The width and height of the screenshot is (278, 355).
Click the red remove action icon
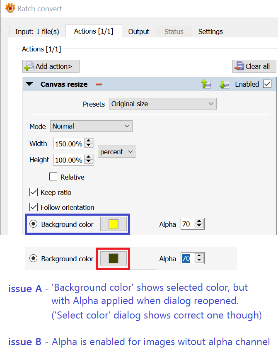click(99, 84)
